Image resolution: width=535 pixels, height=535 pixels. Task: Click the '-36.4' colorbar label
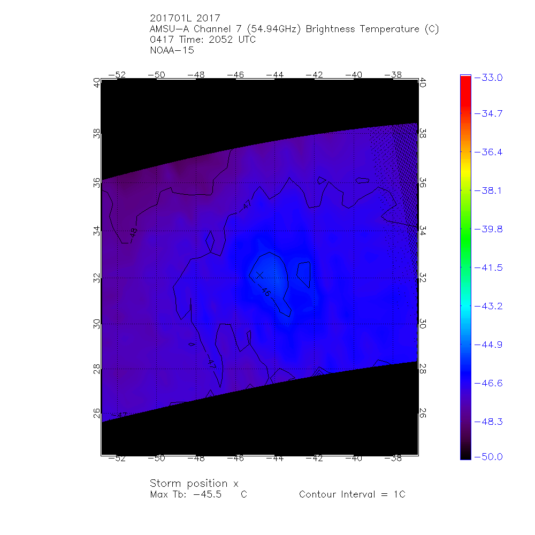[488, 152]
